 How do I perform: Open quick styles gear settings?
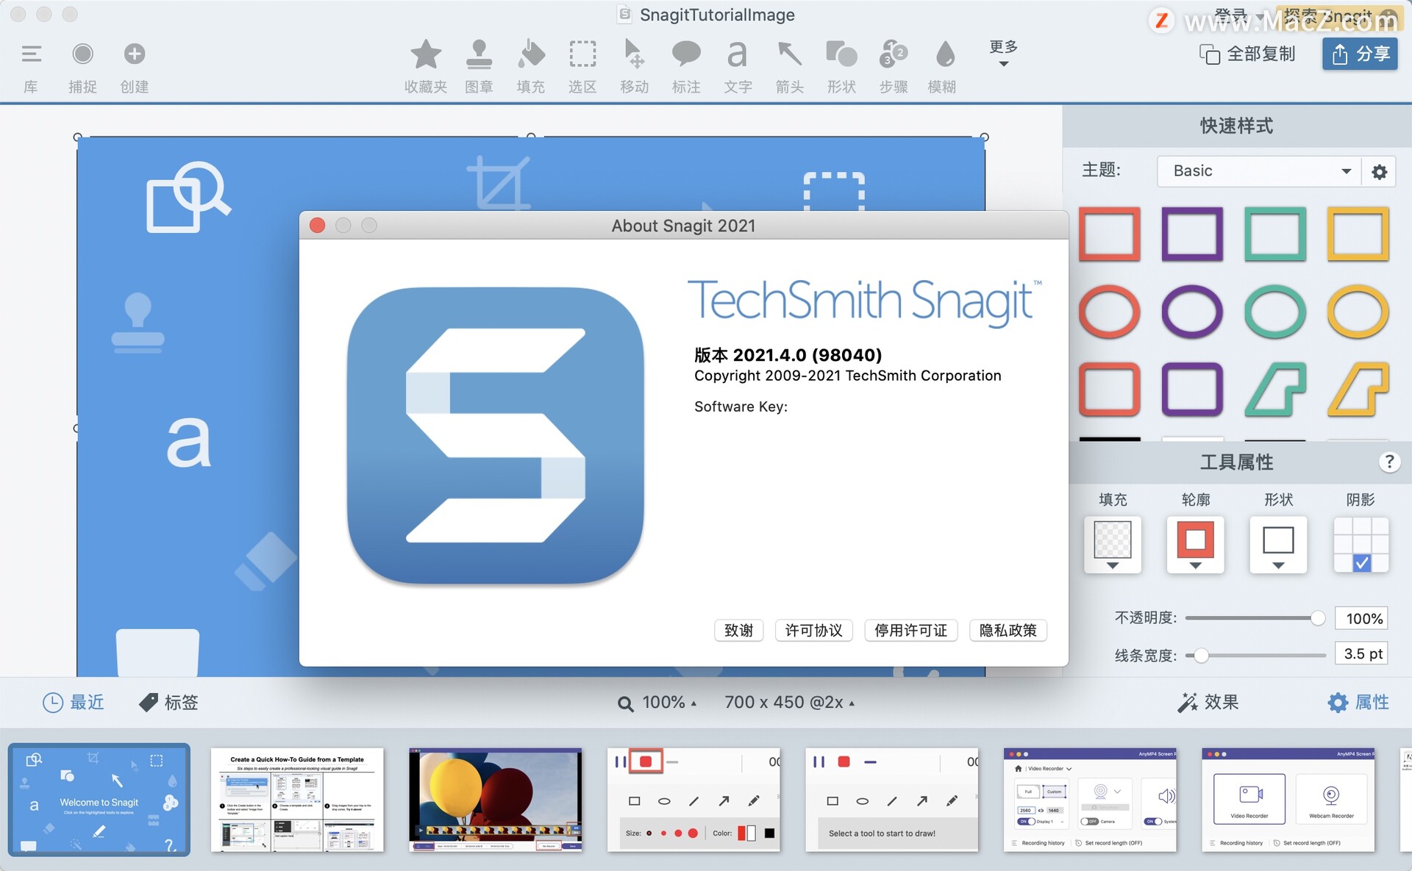pos(1379,171)
